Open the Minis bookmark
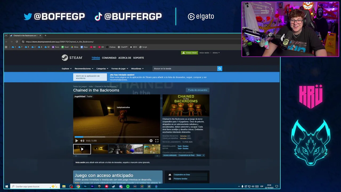This screenshot has width=341, height=192. point(75,47)
